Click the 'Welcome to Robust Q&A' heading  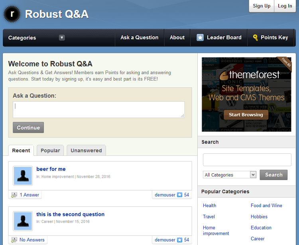[50, 64]
